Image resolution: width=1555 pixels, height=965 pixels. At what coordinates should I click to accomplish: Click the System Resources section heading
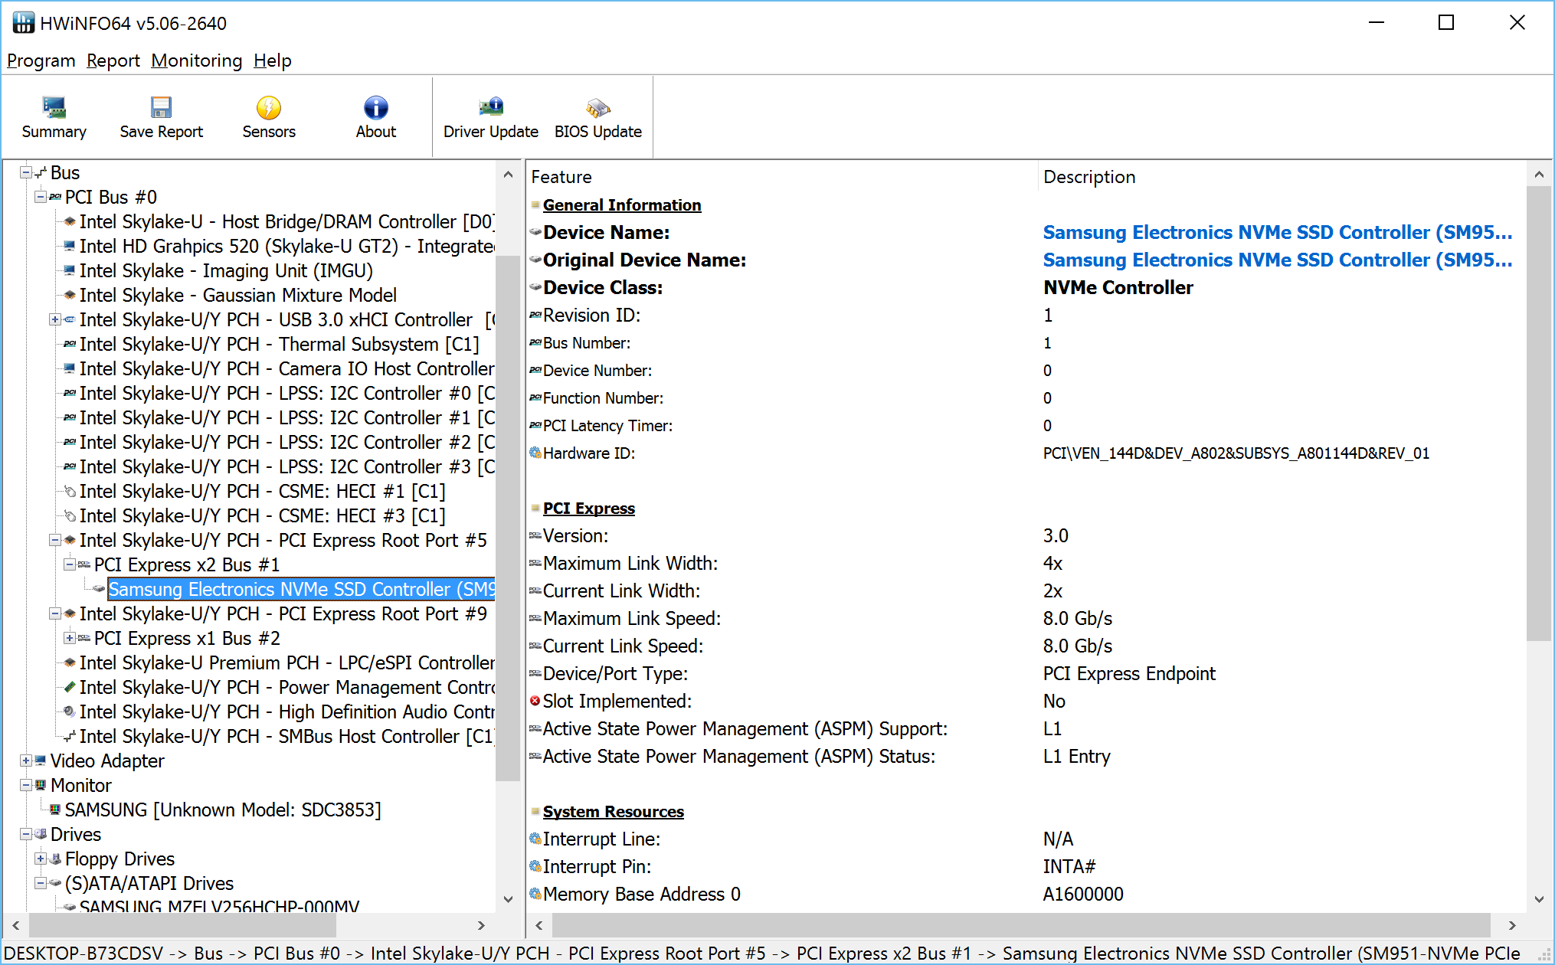pyautogui.click(x=614, y=812)
